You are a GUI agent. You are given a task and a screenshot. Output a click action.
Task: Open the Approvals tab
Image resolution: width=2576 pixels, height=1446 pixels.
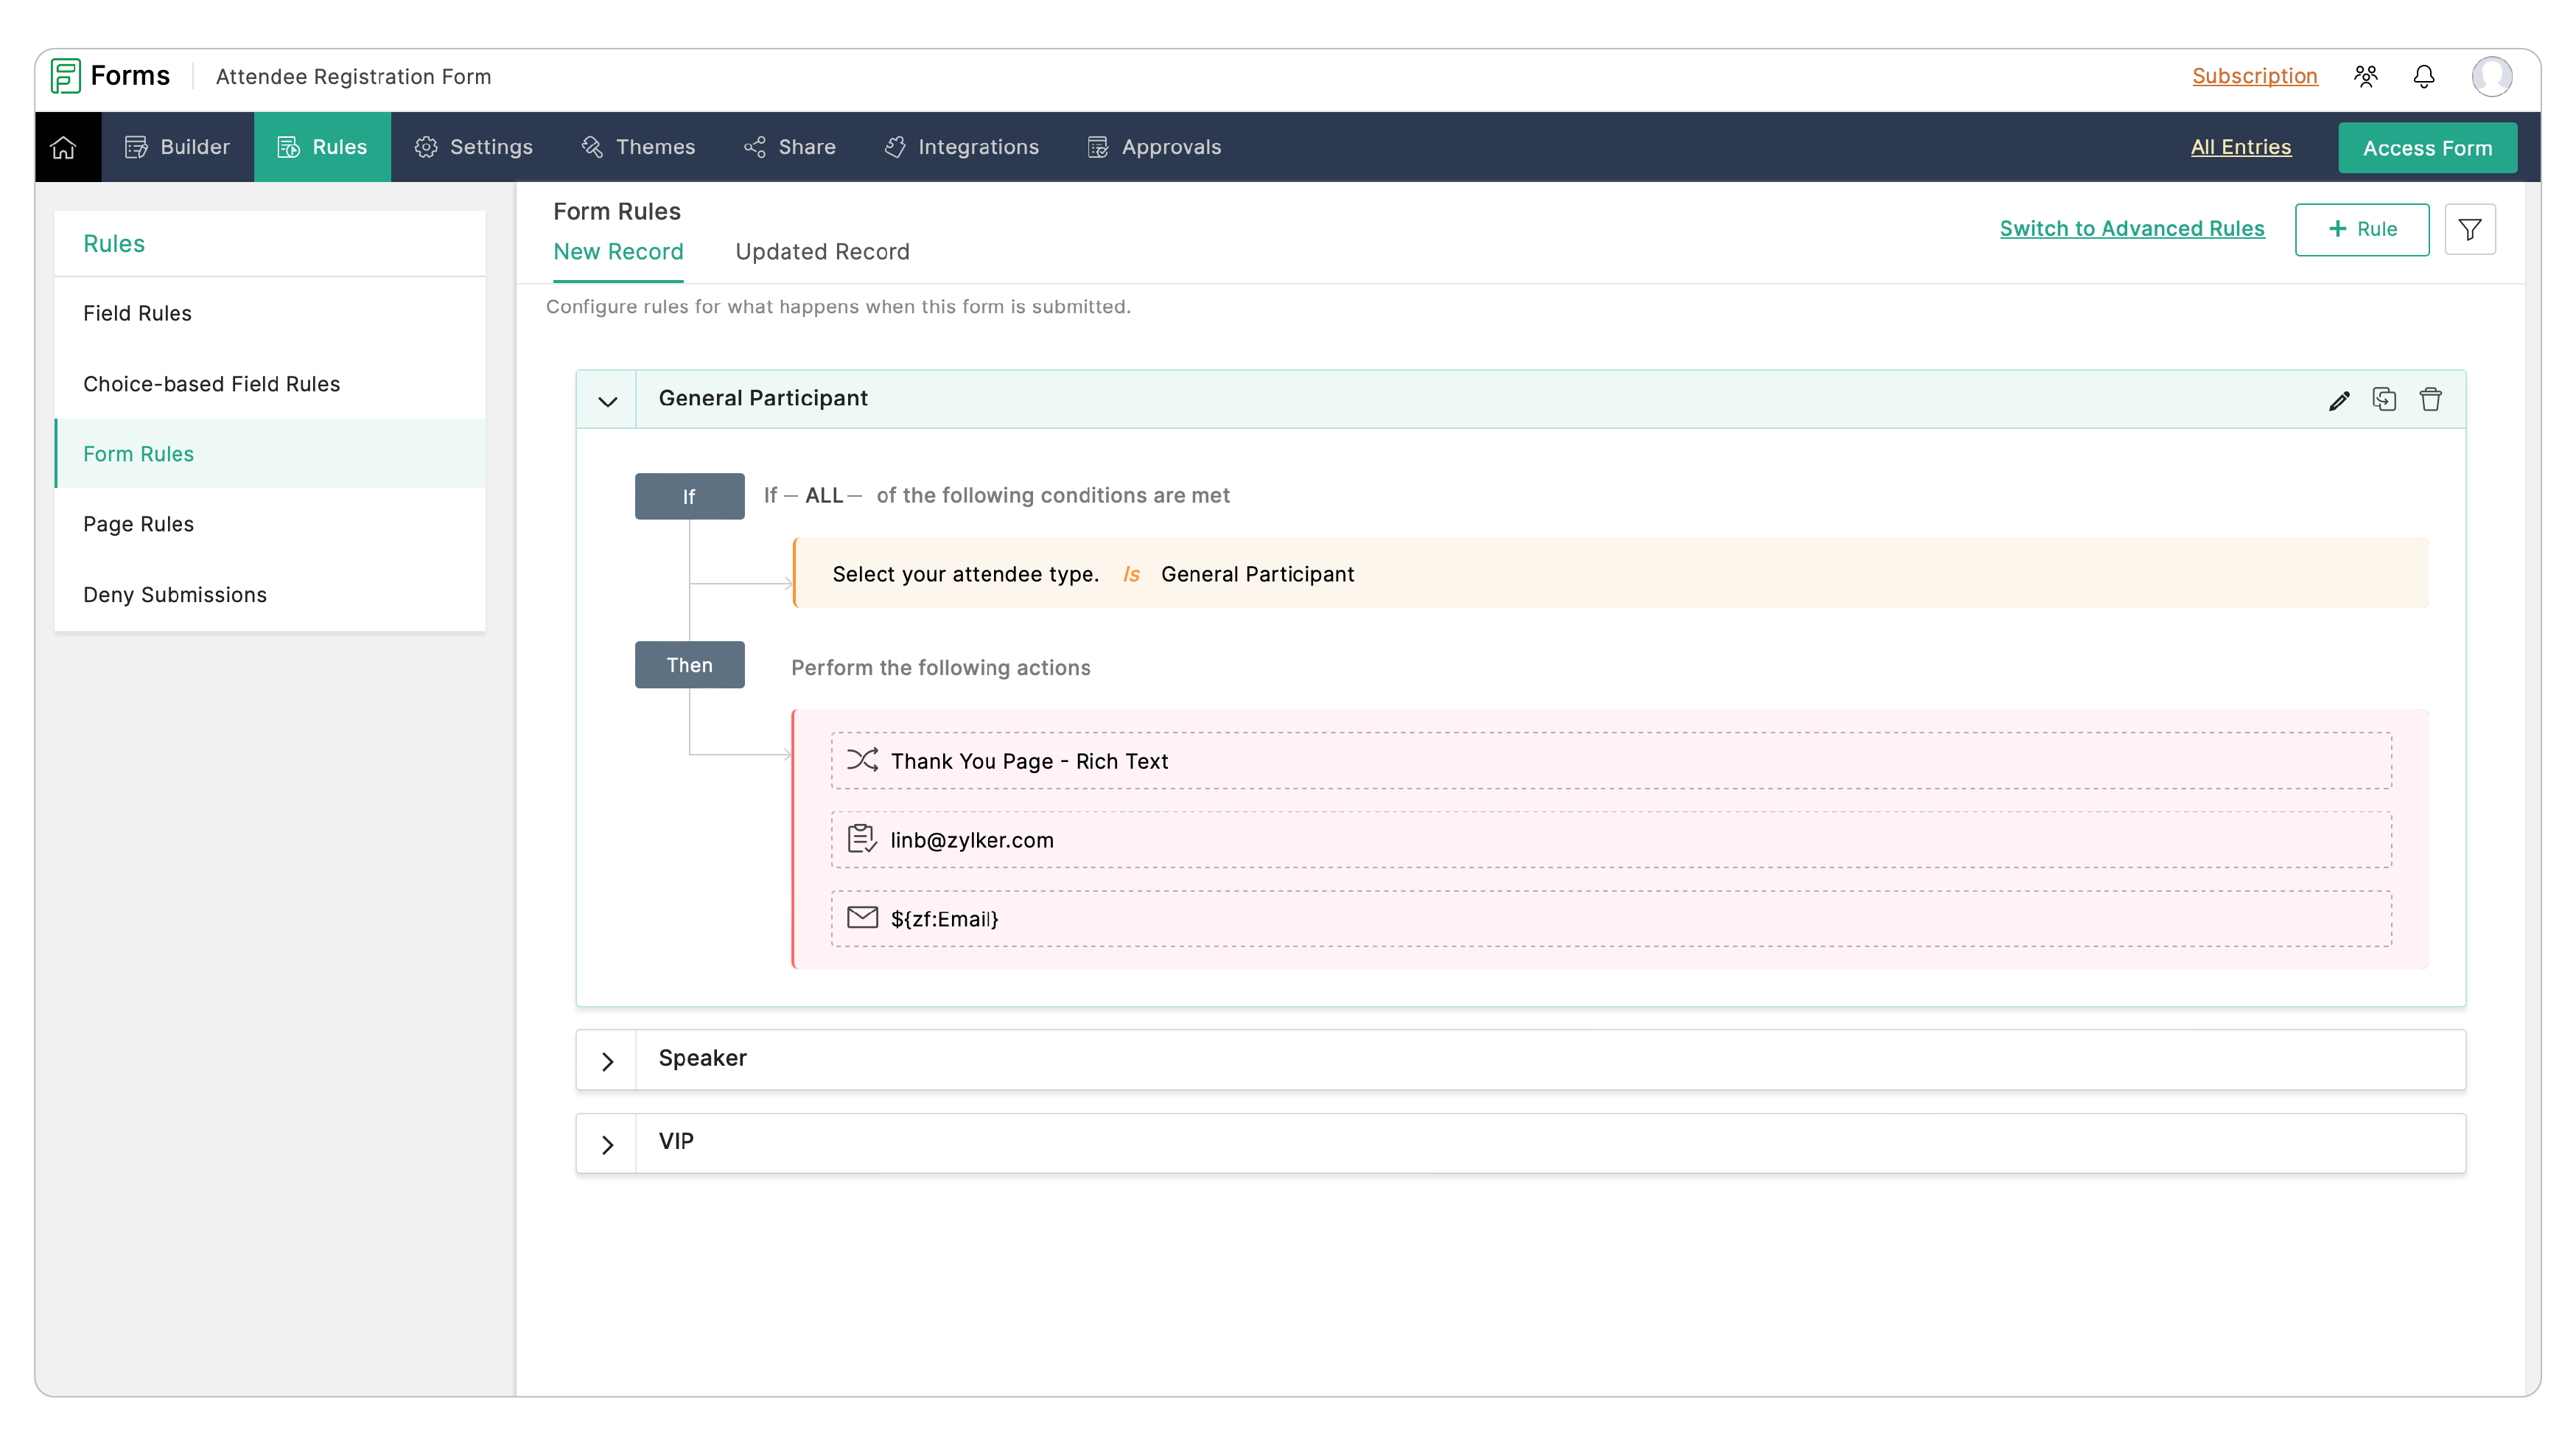point(1155,147)
